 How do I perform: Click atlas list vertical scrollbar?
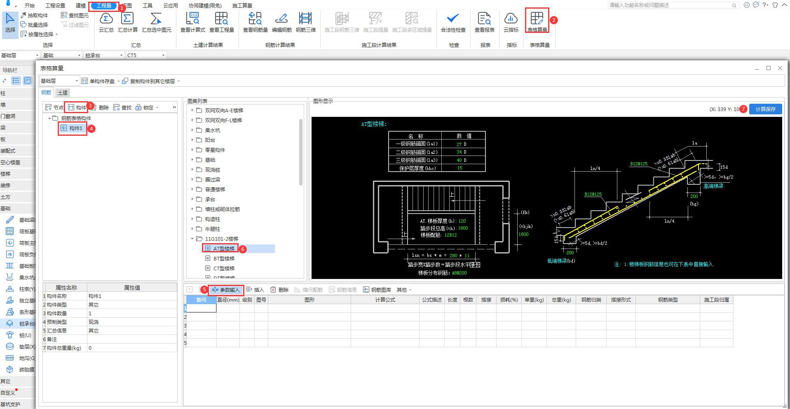[301, 152]
